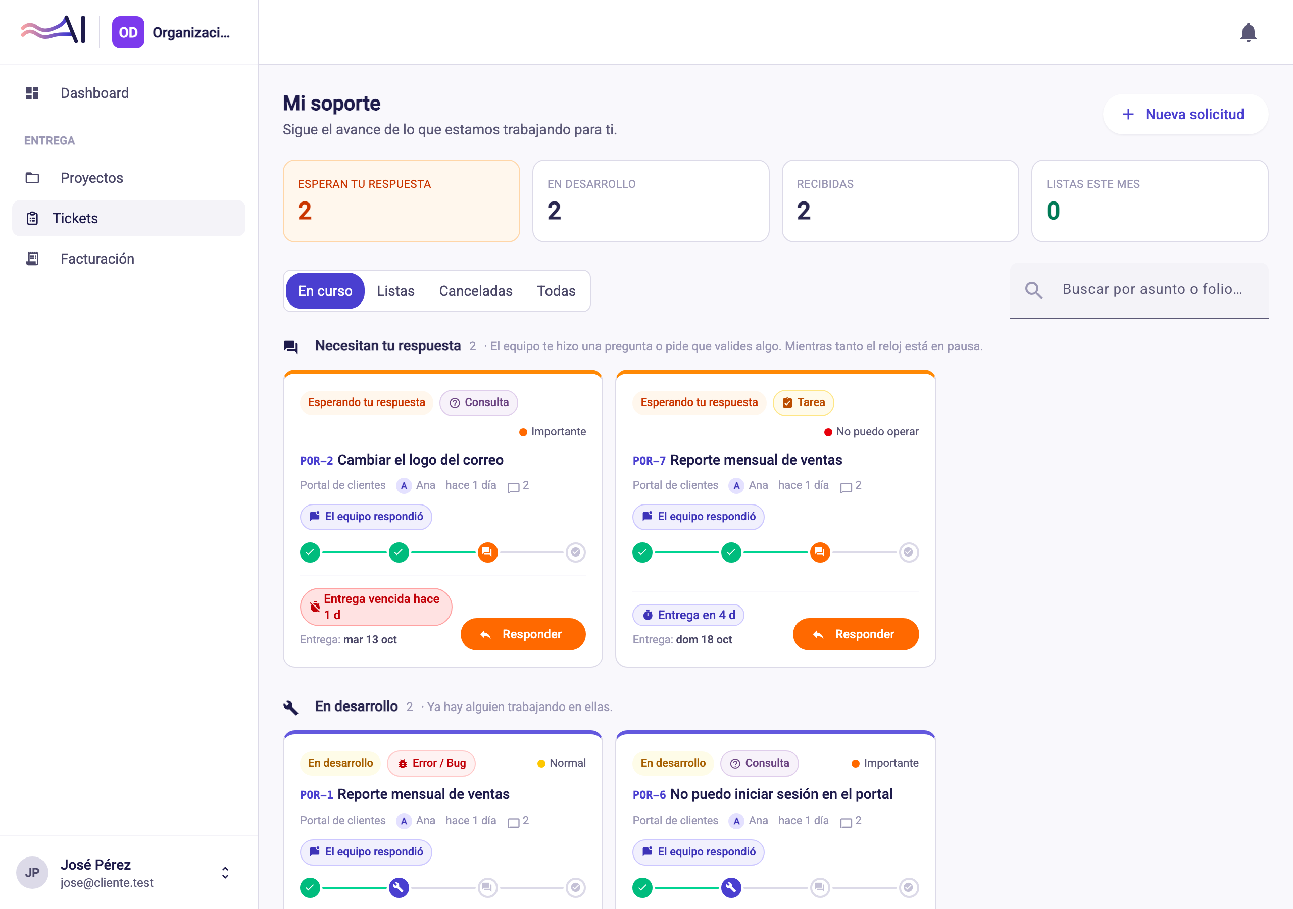The width and height of the screenshot is (1293, 909).
Task: Click the orange waiting step on POR-7 progress
Action: [x=820, y=552]
